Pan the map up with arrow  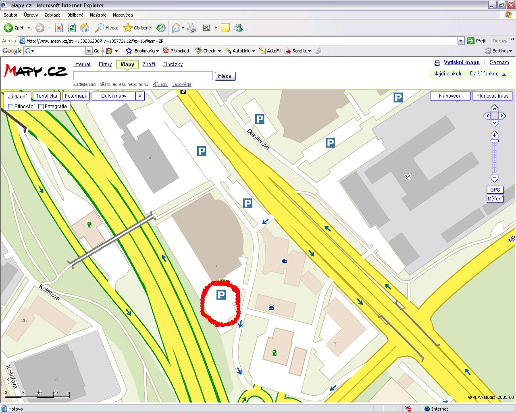coord(495,108)
